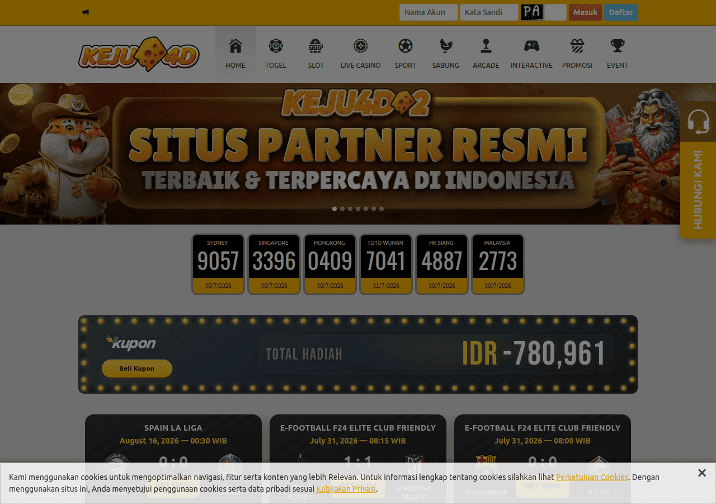Open the Promosi gift box icon
This screenshot has height=504, width=716.
577,46
